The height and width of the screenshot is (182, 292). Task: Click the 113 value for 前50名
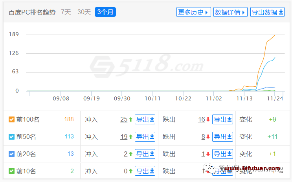69,136
